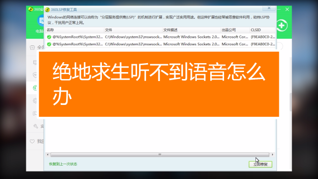Click the 360安全卫士 logo in the main title bar
Screen dimensions: 318x179
coord(31,9)
